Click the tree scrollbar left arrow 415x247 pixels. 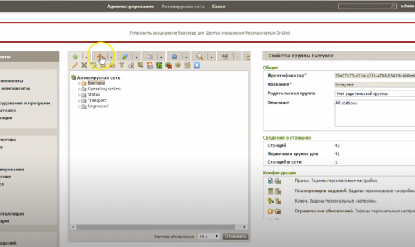pyautogui.click(x=73, y=227)
